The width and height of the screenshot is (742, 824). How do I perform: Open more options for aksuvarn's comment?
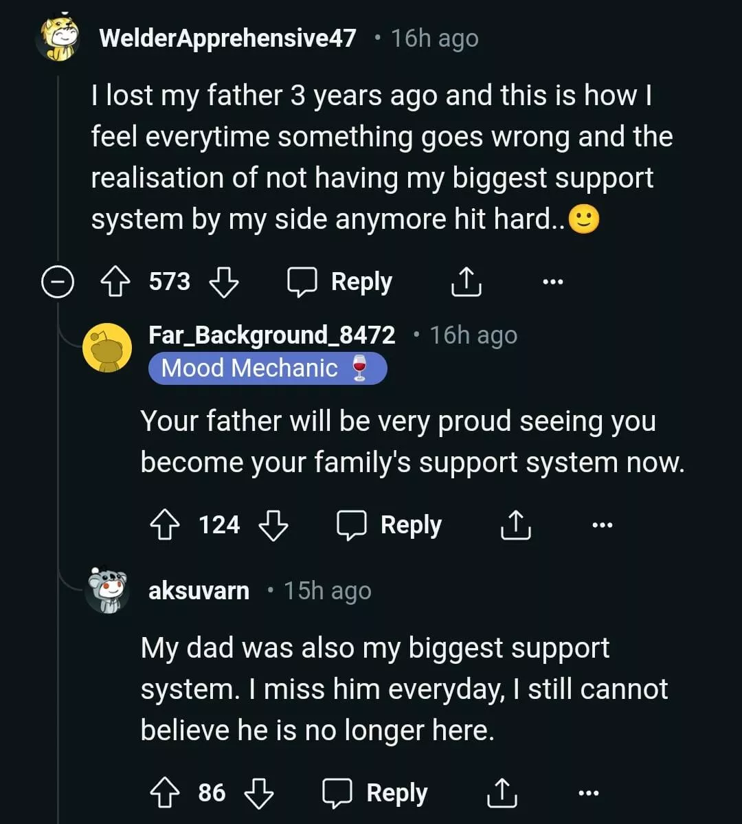588,793
